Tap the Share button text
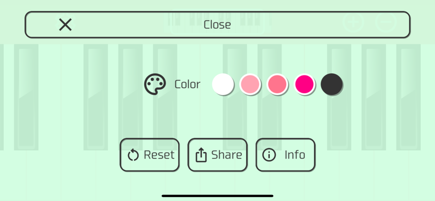The height and width of the screenshot is (201, 435). pyautogui.click(x=227, y=155)
